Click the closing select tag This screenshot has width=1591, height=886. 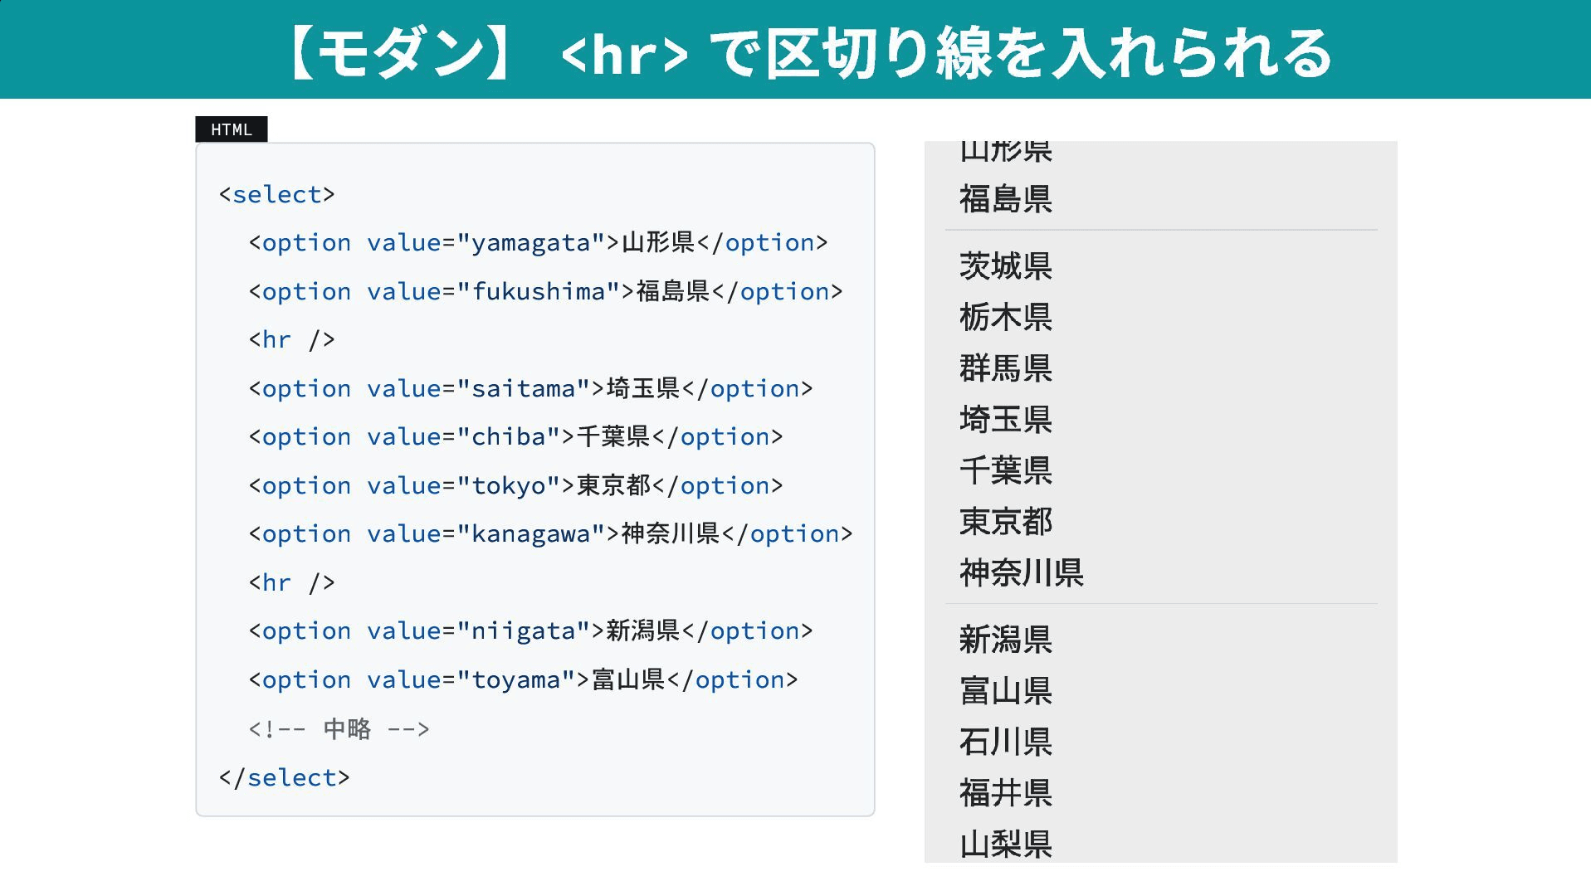click(283, 776)
